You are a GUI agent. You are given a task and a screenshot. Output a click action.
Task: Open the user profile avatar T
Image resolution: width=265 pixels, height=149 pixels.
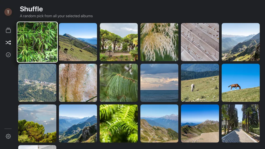(8, 12)
